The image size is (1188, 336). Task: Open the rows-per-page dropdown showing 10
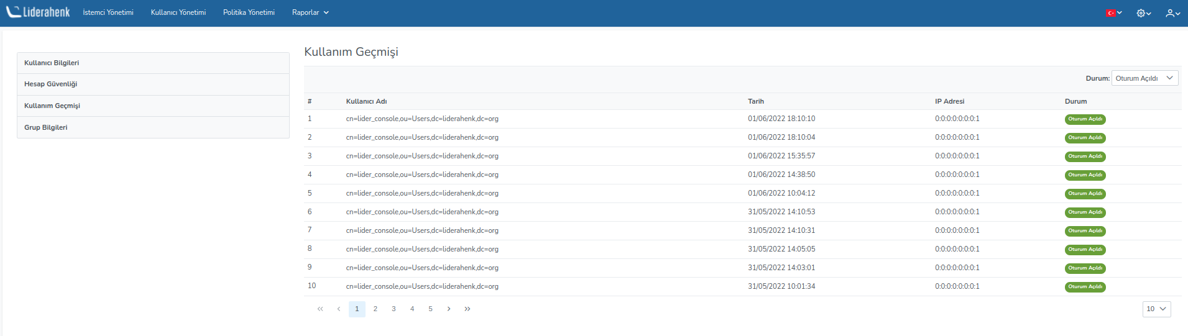(x=1156, y=309)
